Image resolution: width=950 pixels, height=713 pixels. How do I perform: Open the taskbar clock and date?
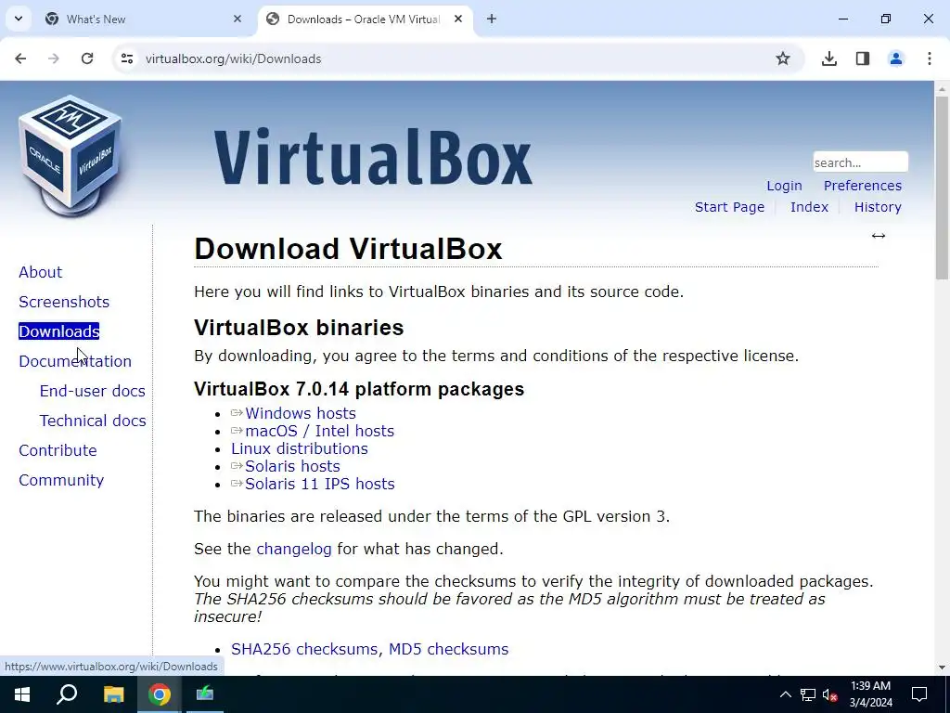coord(870,694)
